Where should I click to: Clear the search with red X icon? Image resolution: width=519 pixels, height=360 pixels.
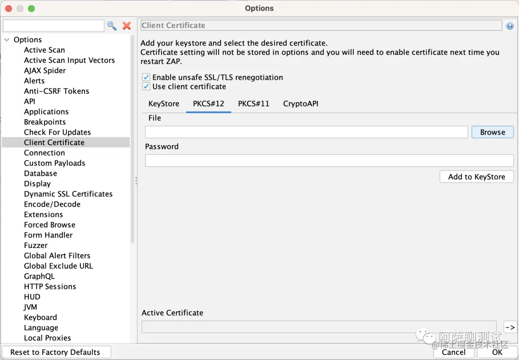click(127, 25)
